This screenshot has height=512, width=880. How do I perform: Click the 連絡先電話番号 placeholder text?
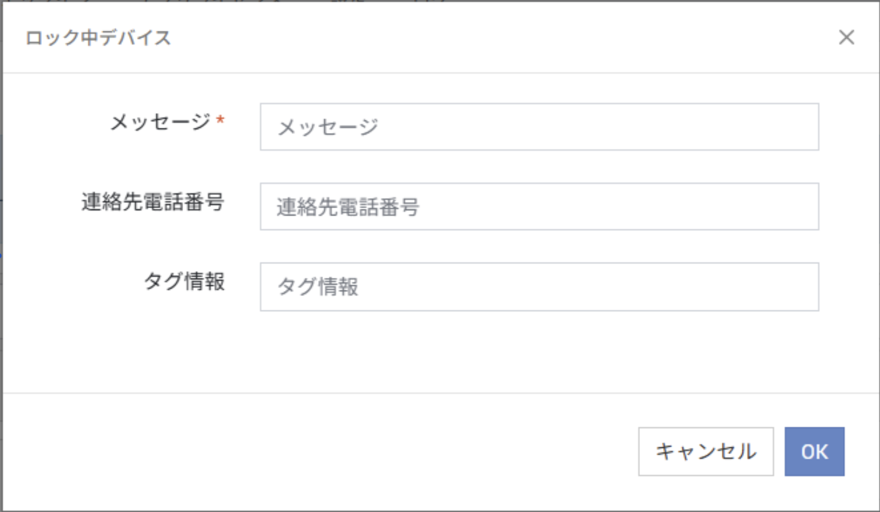[x=348, y=207]
